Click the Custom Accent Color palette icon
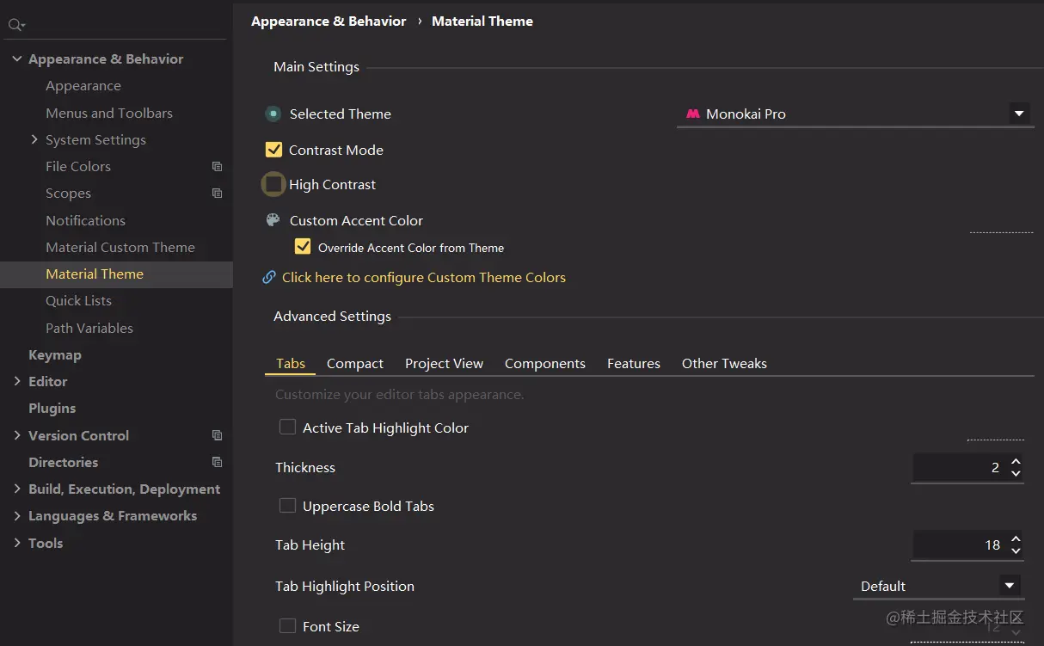Image resolution: width=1044 pixels, height=646 pixels. [x=273, y=220]
